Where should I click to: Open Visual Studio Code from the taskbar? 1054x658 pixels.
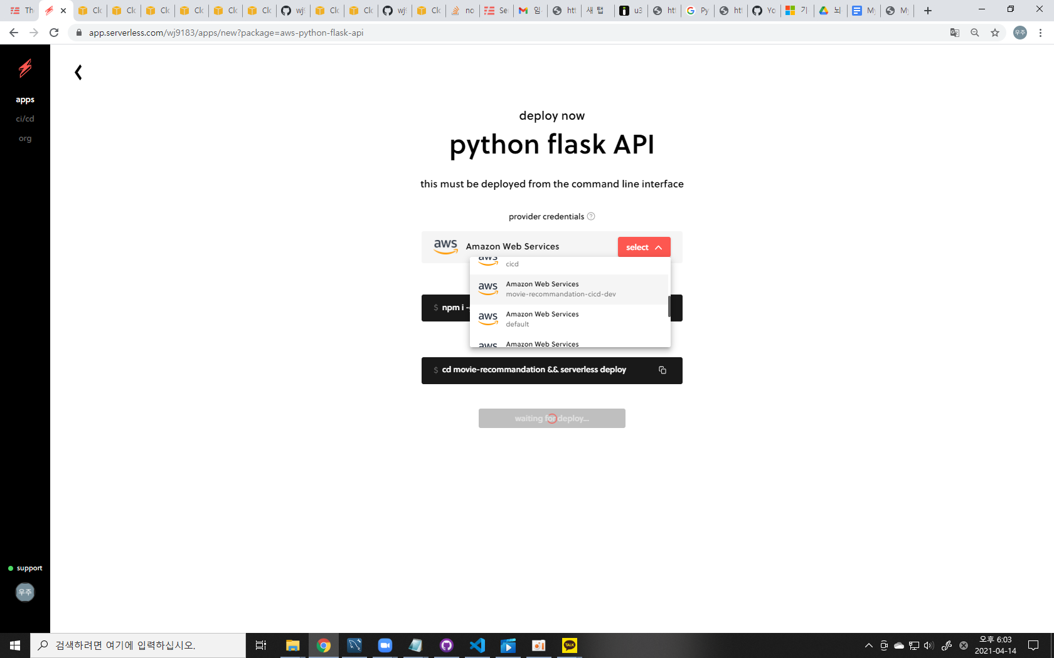477,645
